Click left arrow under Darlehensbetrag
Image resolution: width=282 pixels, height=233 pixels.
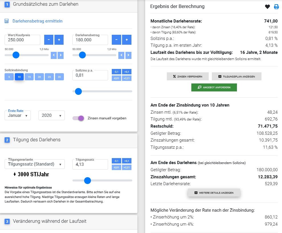pos(121,55)
